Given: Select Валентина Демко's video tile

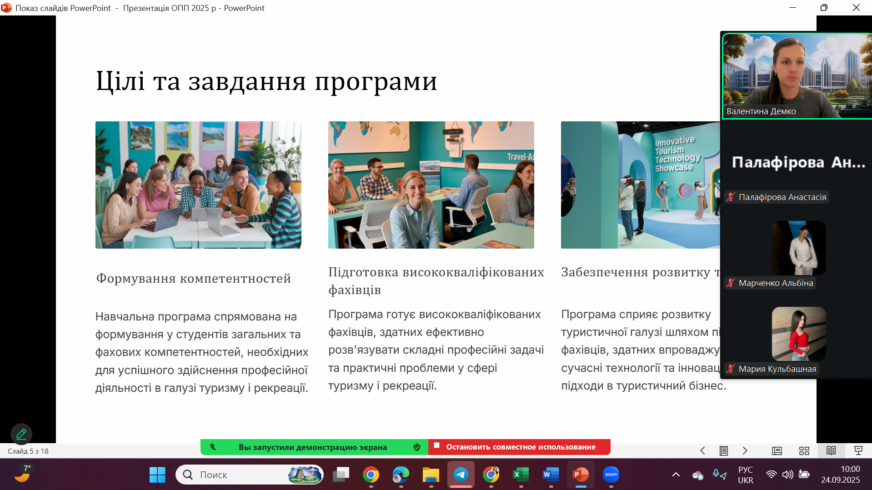Looking at the screenshot, I should (x=797, y=76).
